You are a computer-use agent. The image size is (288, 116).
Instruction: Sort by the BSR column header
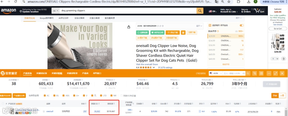[x=84, y=104]
